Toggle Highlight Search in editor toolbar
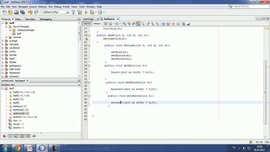This screenshot has height=152, width=270. click(x=138, y=24)
